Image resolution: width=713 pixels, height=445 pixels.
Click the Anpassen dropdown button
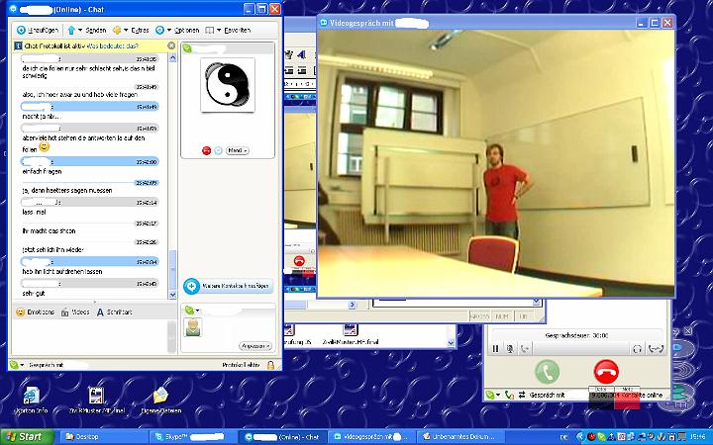point(256,346)
